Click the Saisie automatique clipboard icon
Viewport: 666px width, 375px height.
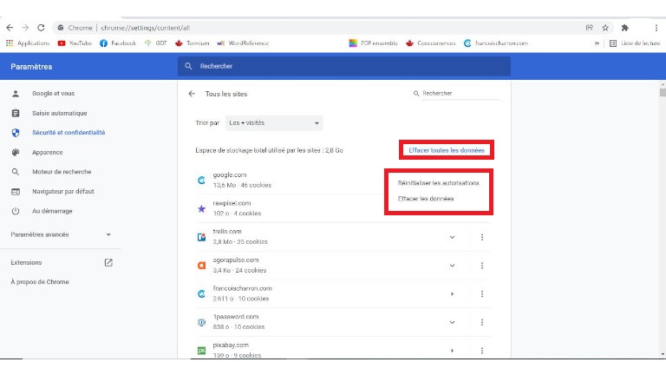(x=16, y=113)
